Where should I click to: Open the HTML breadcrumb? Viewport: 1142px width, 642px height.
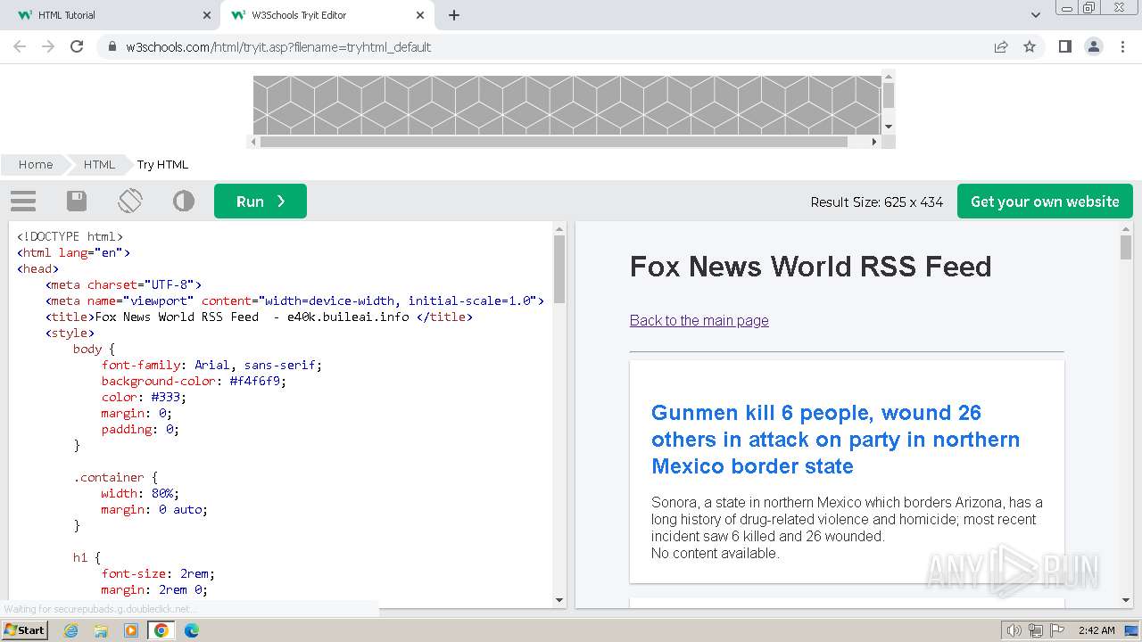point(99,164)
